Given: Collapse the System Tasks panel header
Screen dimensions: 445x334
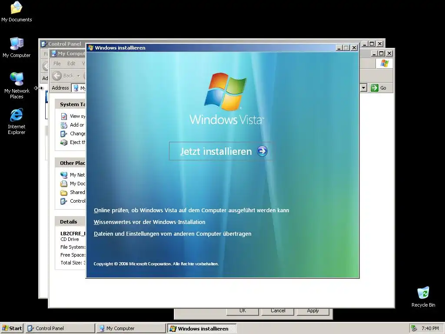Looking at the screenshot, I should click(70, 104).
